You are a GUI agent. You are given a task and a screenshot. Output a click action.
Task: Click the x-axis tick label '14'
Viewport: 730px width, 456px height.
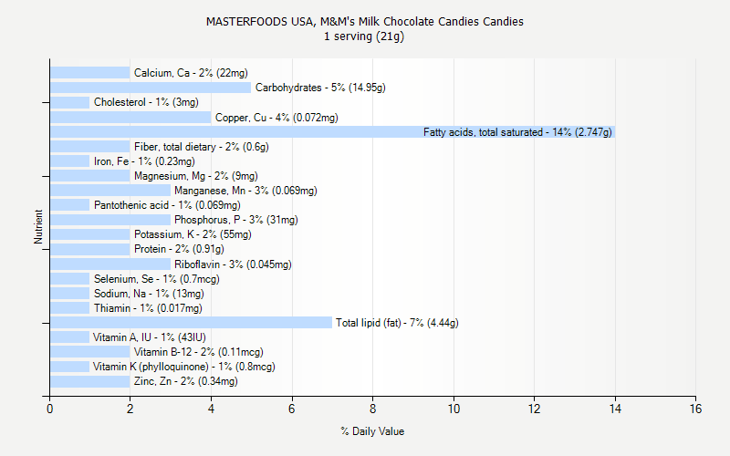615,409
